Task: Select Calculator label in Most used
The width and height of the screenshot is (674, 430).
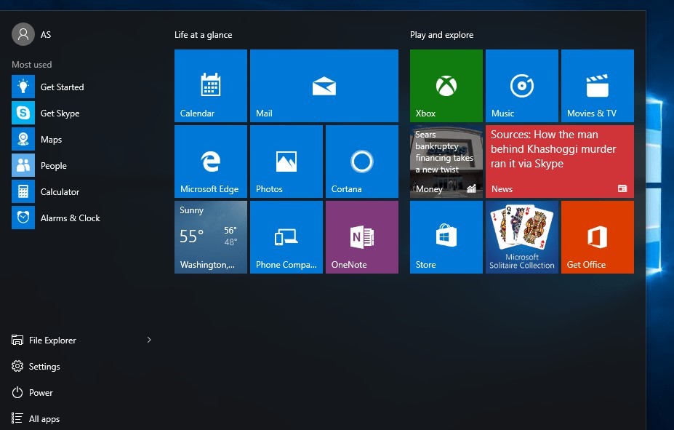Action: point(60,192)
